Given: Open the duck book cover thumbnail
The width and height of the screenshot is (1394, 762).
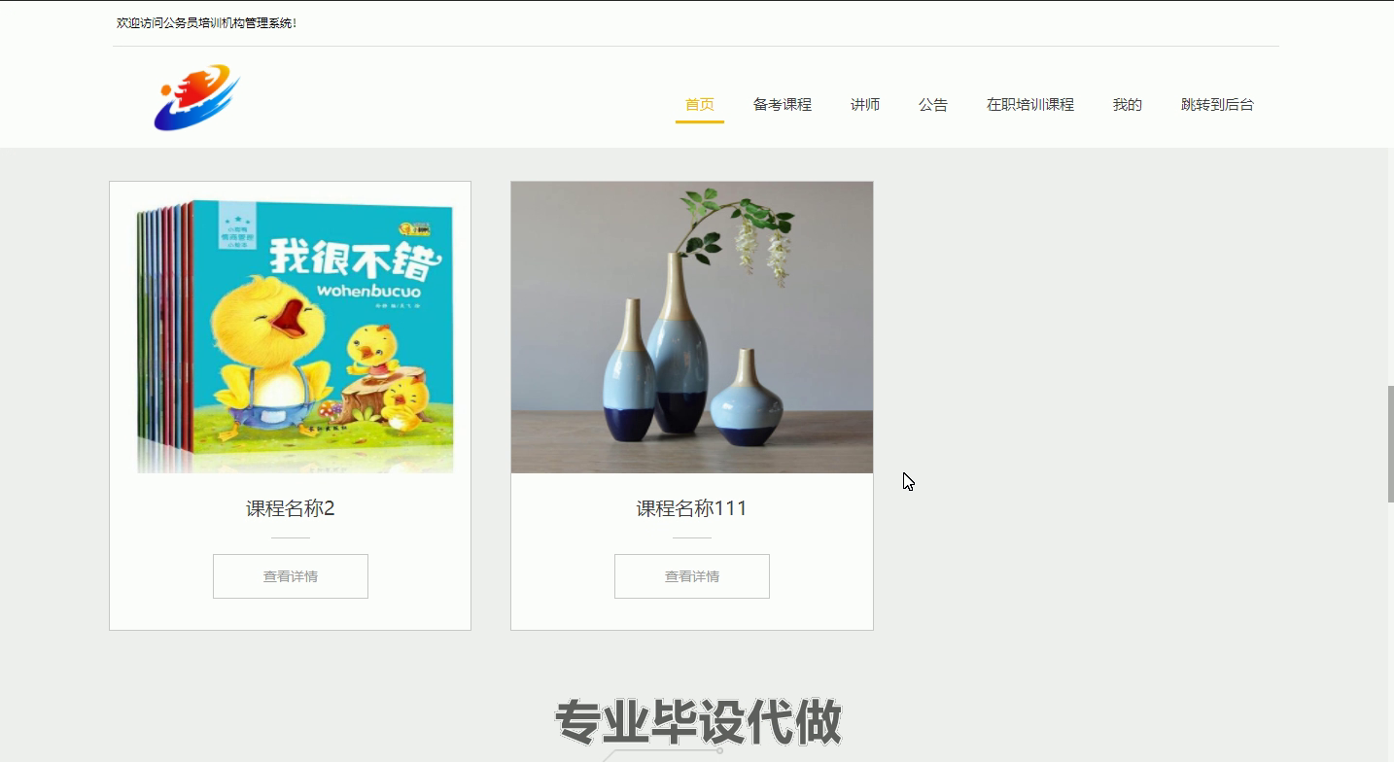Looking at the screenshot, I should (291, 328).
